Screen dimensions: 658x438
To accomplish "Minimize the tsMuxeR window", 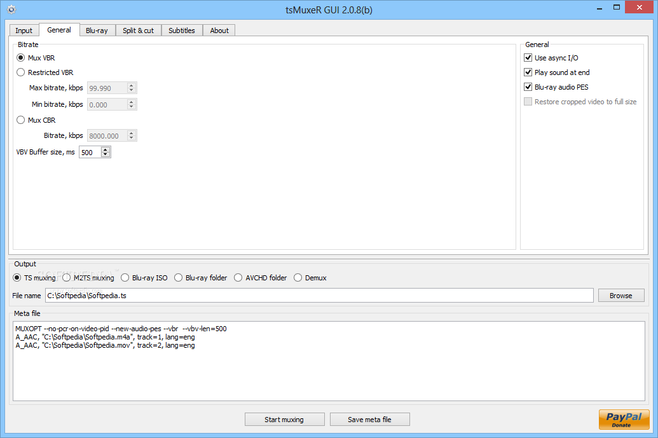I will click(x=600, y=8).
